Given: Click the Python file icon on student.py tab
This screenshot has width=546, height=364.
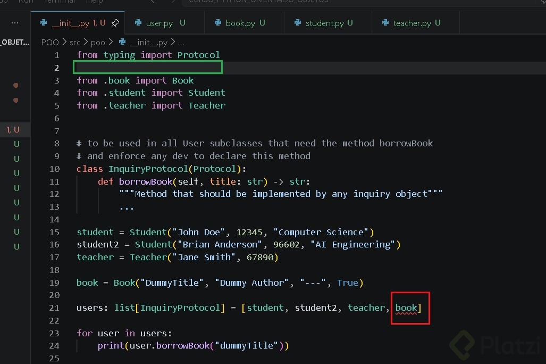Looking at the screenshot, I should coord(298,23).
